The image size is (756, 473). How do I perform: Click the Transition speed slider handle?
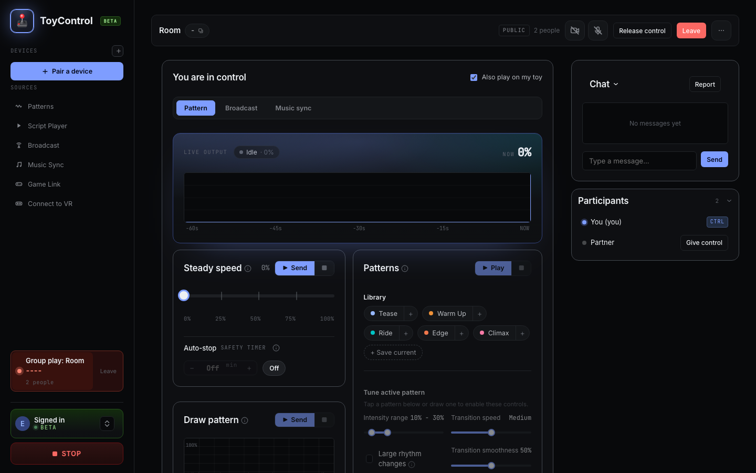491,433
